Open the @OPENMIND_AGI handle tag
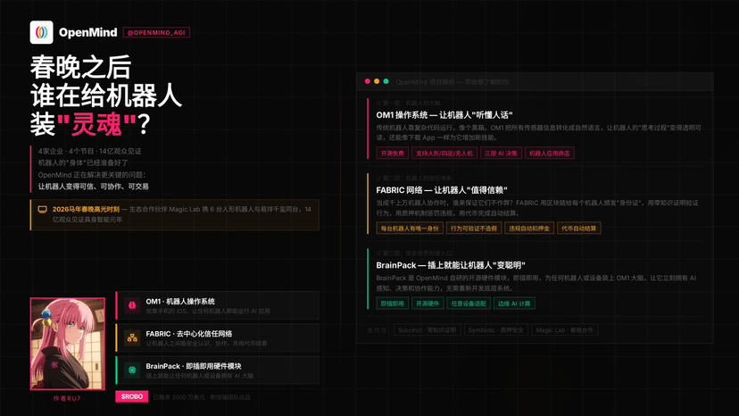Screen dimensions: 739x416 point(156,32)
